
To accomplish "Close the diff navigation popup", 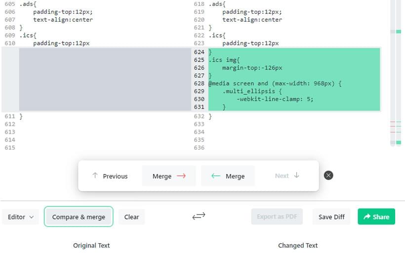I will [328, 176].
